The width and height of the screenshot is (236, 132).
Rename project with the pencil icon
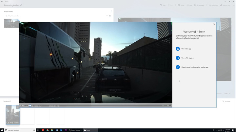point(21,5)
